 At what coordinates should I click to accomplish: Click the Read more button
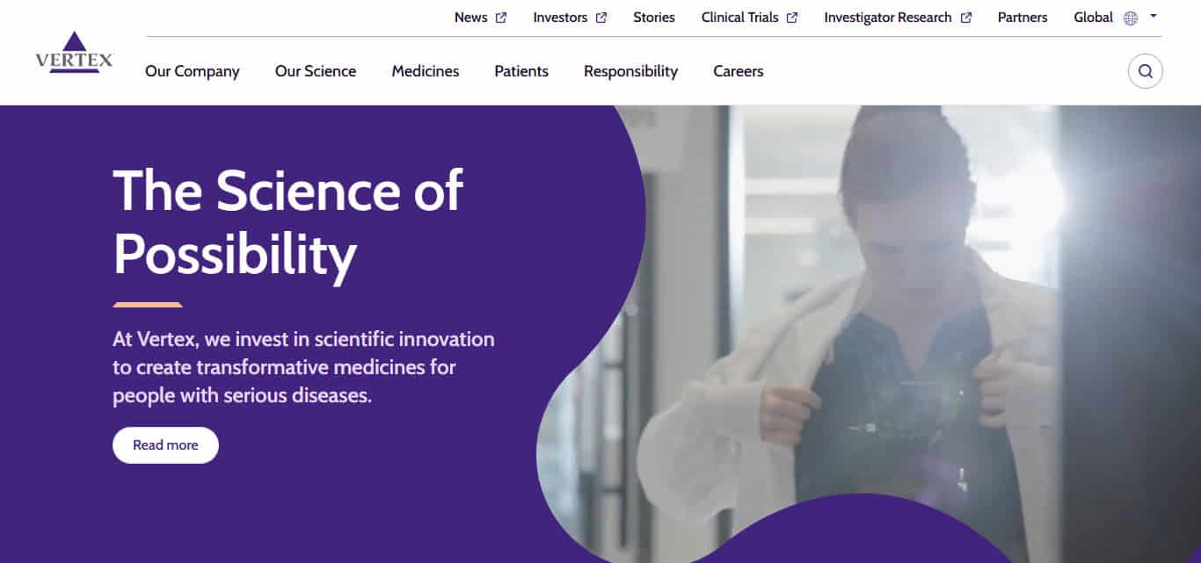click(165, 445)
